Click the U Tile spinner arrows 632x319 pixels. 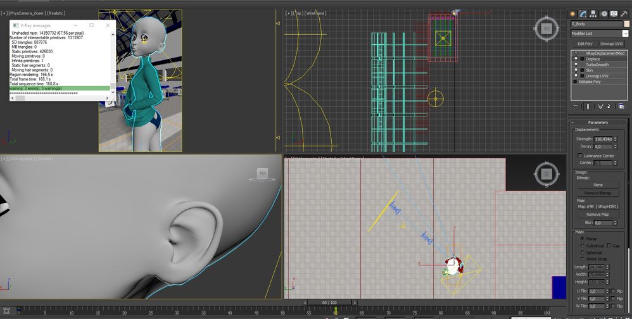click(x=606, y=291)
